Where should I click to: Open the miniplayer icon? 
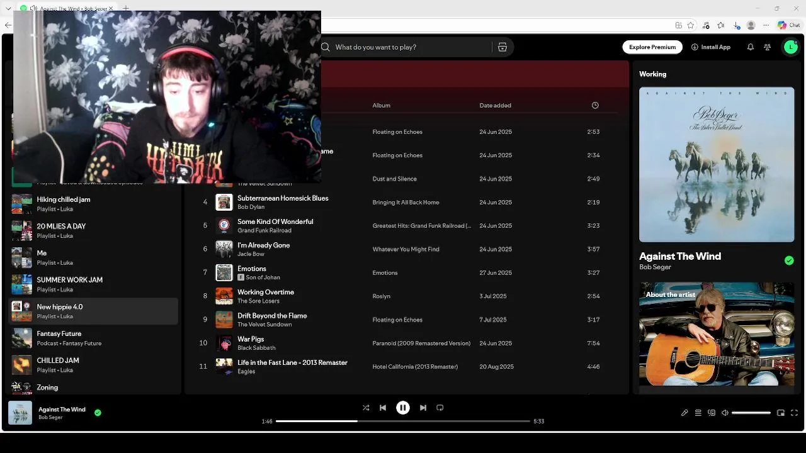point(781,413)
